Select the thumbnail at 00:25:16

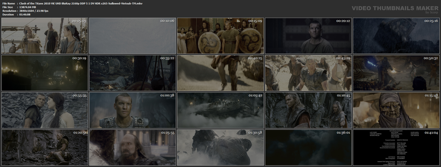click(396, 36)
